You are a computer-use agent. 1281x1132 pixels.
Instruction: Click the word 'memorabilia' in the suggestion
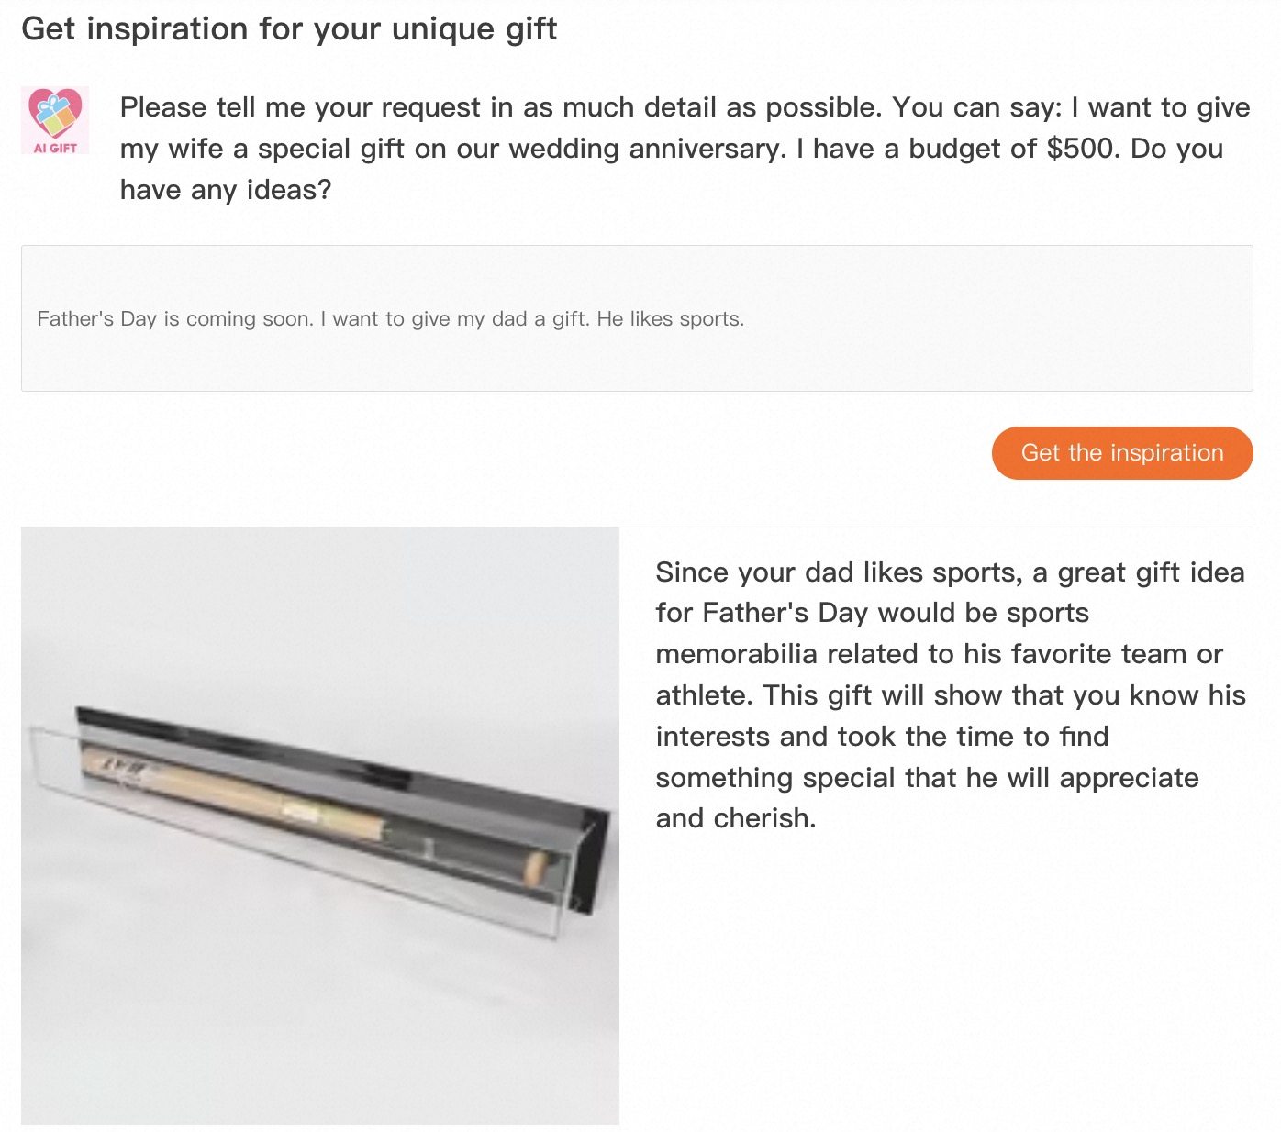(736, 654)
